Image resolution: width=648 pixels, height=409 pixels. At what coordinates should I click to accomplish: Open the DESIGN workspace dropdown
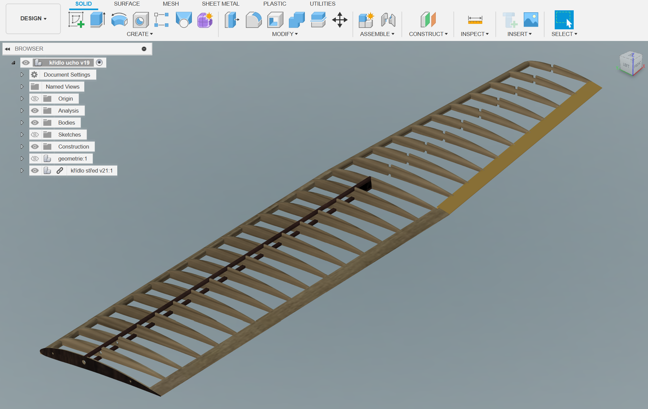33,19
